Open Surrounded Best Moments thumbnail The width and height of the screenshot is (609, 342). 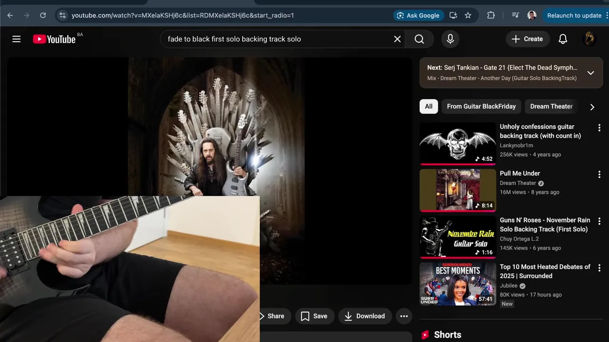(458, 284)
